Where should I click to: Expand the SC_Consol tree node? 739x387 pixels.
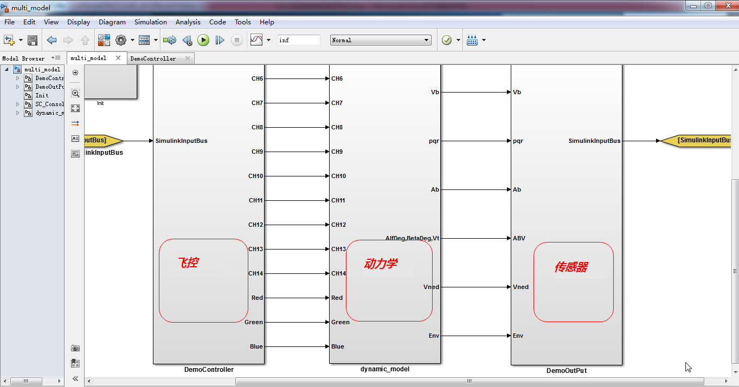17,104
